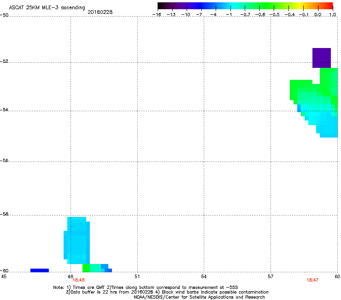The height and width of the screenshot is (300, 341).
Task: Click the note line 'Times are GMT'
Action: (x=146, y=288)
